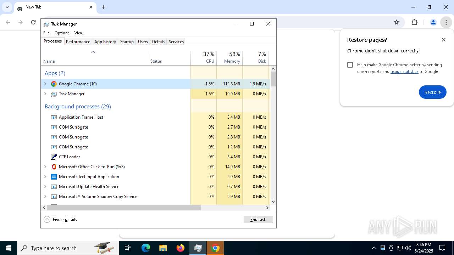The image size is (454, 255).
Task: Click the Background processes (29) heading
Action: (x=78, y=107)
